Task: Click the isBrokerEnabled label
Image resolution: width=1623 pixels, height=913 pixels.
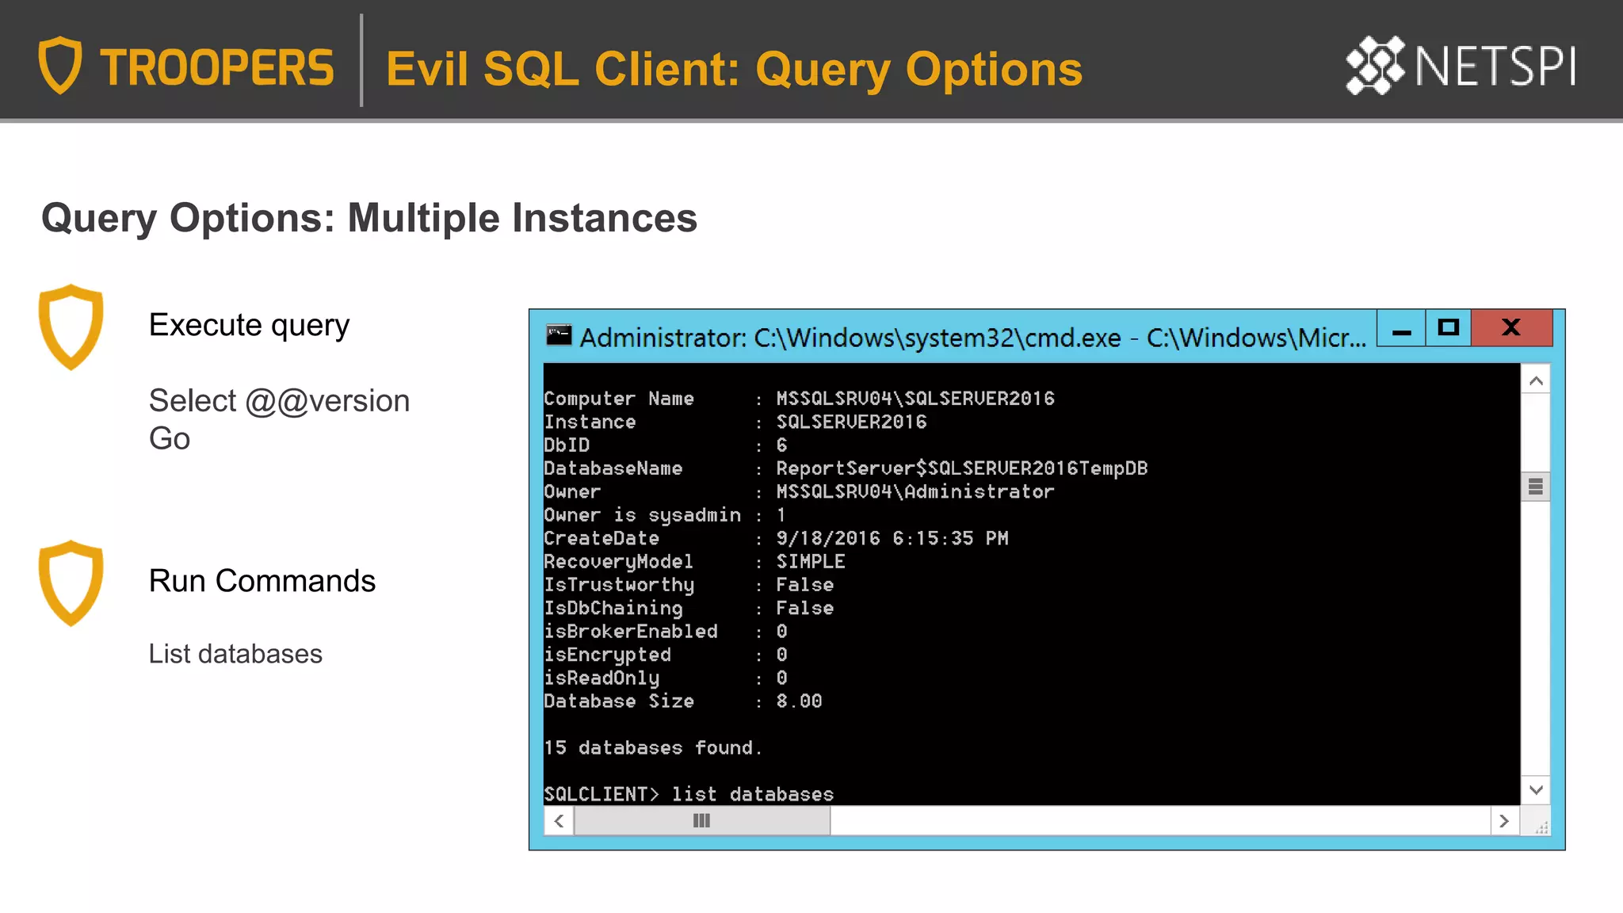Action: (x=631, y=632)
